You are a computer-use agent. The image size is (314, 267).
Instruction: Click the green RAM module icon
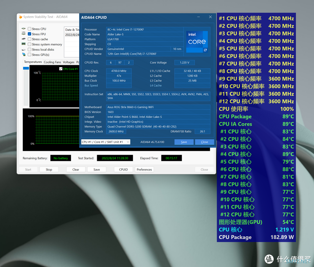click(24, 44)
